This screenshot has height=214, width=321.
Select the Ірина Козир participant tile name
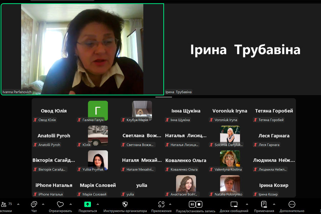point(274,185)
